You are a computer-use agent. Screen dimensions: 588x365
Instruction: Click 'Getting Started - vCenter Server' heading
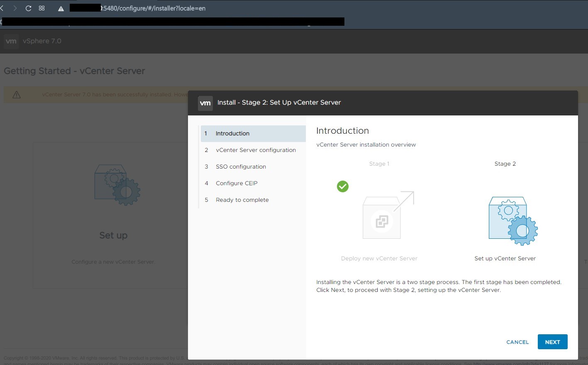74,71
